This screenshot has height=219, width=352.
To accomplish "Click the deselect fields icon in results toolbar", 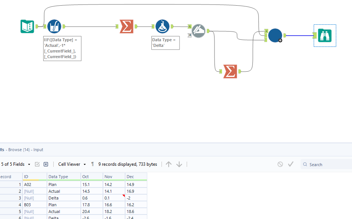I will (46, 164).
